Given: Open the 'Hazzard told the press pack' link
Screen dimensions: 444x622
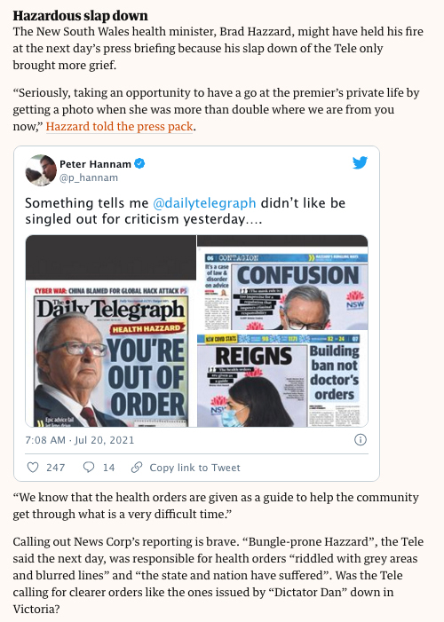Looking at the screenshot, I should 120,126.
